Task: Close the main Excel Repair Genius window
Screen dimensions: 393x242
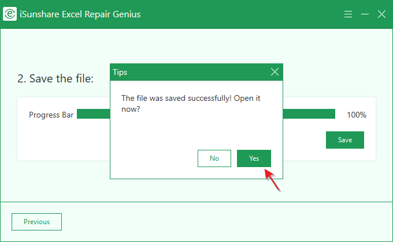Action: 381,14
